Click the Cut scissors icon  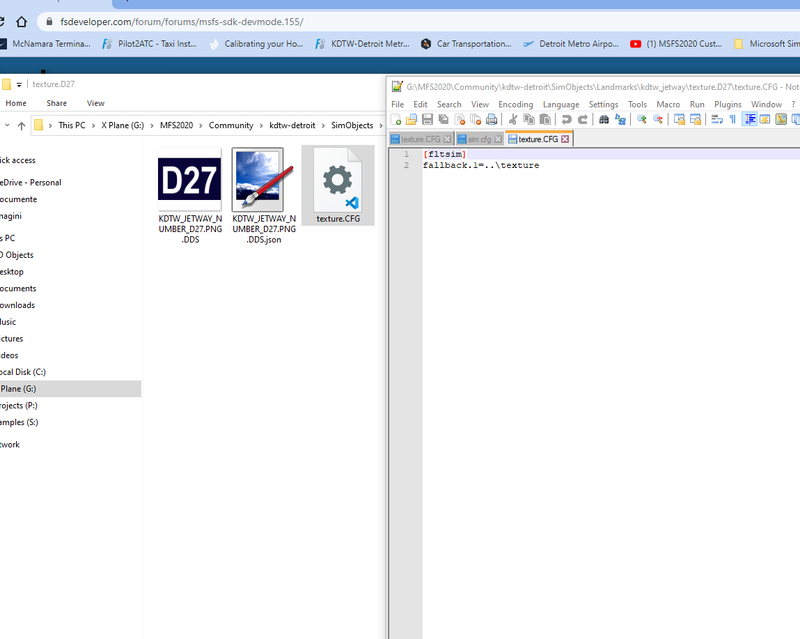click(513, 119)
